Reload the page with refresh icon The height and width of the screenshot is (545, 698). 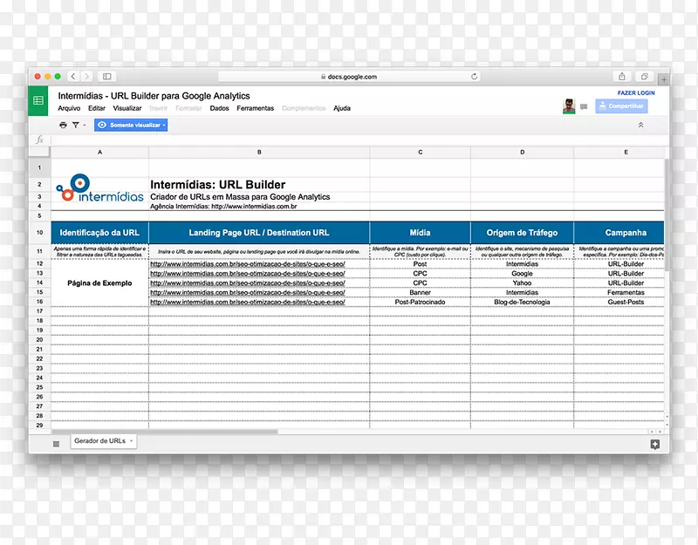point(474,77)
